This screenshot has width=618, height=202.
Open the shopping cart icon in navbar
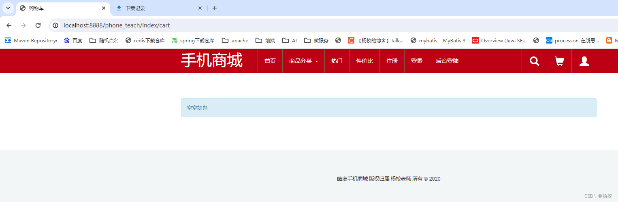[559, 61]
